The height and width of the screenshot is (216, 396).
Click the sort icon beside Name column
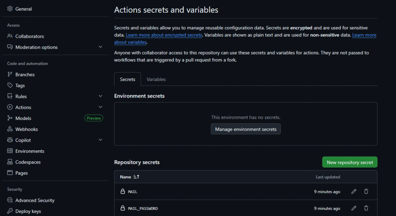tap(136, 177)
